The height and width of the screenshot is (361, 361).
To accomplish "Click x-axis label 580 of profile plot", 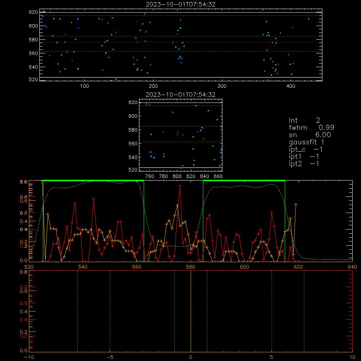I will (x=191, y=267).
